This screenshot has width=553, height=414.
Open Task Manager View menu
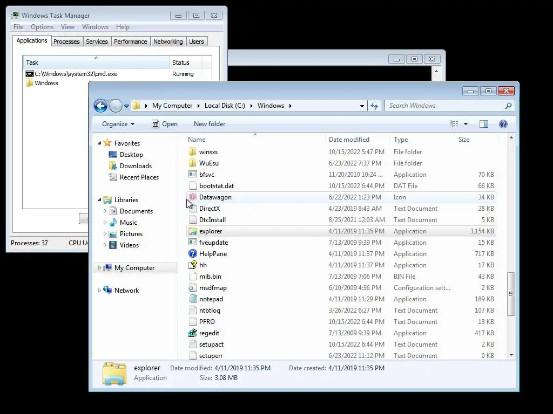pos(68,27)
